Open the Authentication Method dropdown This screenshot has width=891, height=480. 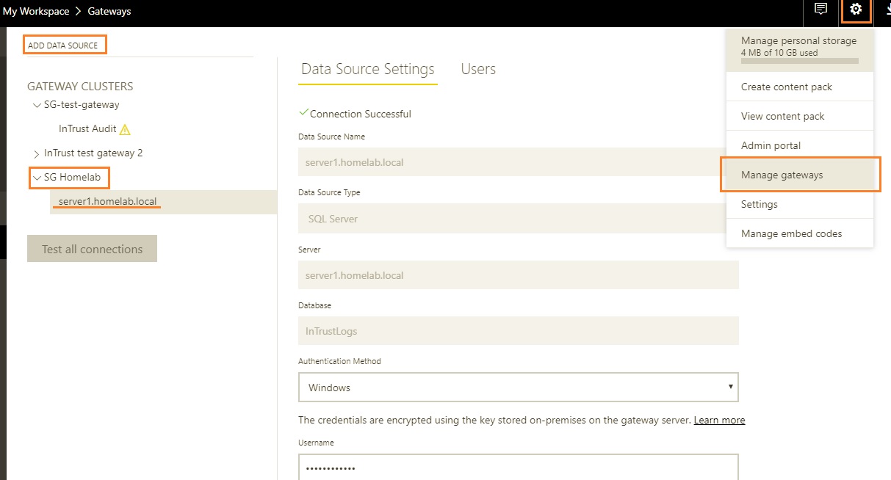tap(518, 387)
